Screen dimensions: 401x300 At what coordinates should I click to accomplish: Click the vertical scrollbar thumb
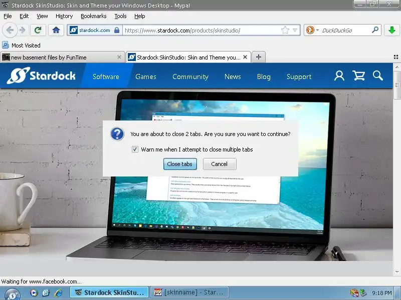[x=397, y=85]
